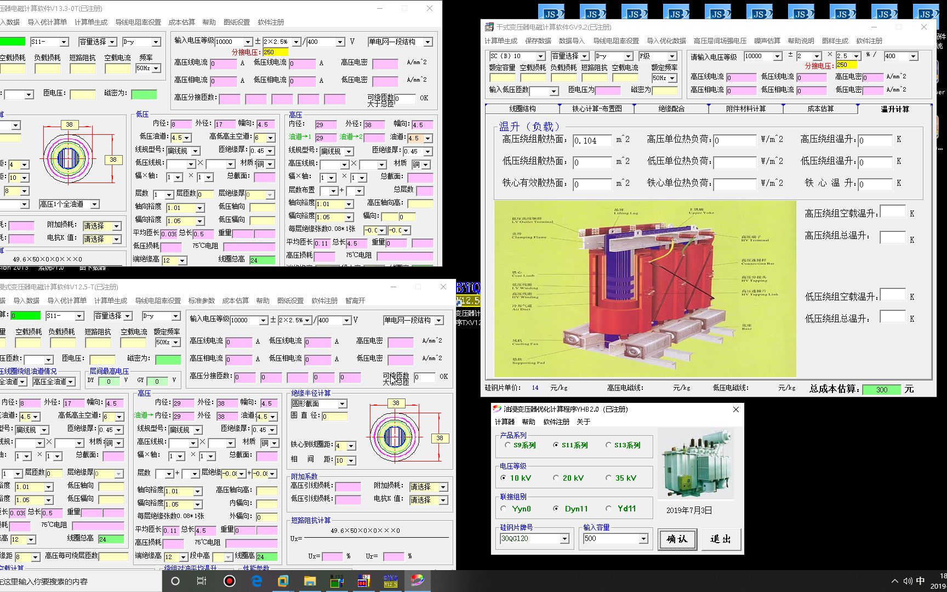
Task: Choose 10 kV voltage level
Action: pos(504,478)
